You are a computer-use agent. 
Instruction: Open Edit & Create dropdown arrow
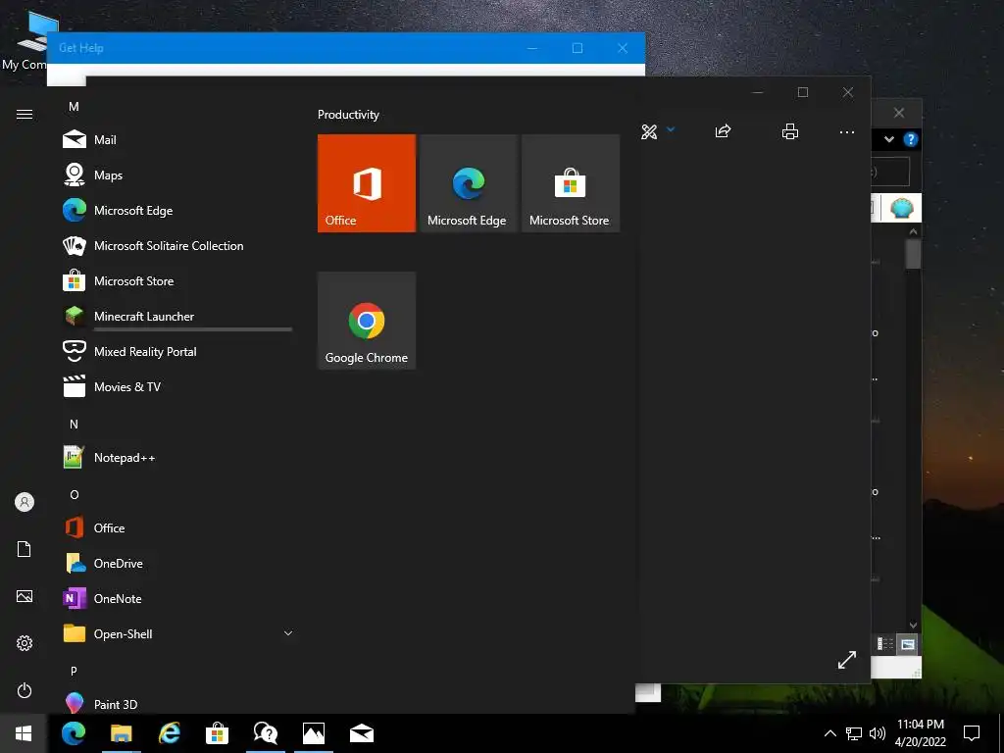click(671, 129)
